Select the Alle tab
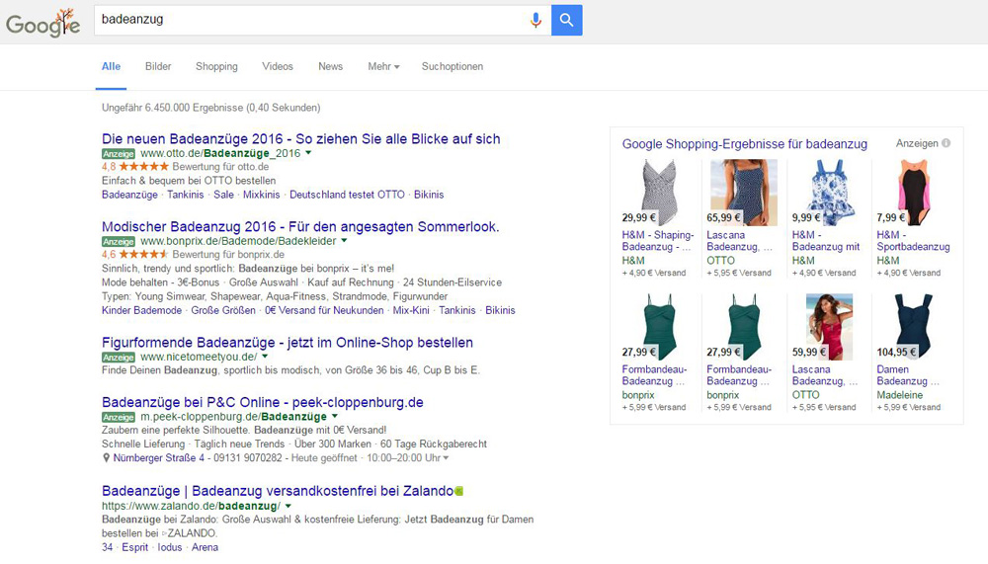This screenshot has width=988, height=564. [x=111, y=66]
